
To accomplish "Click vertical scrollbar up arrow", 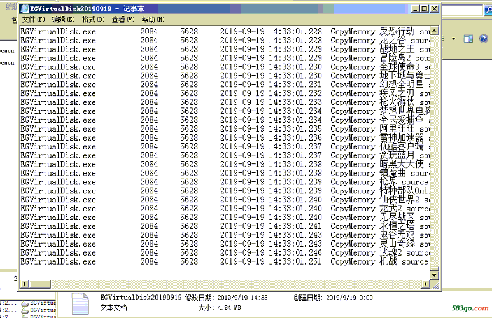I will tap(434, 31).
